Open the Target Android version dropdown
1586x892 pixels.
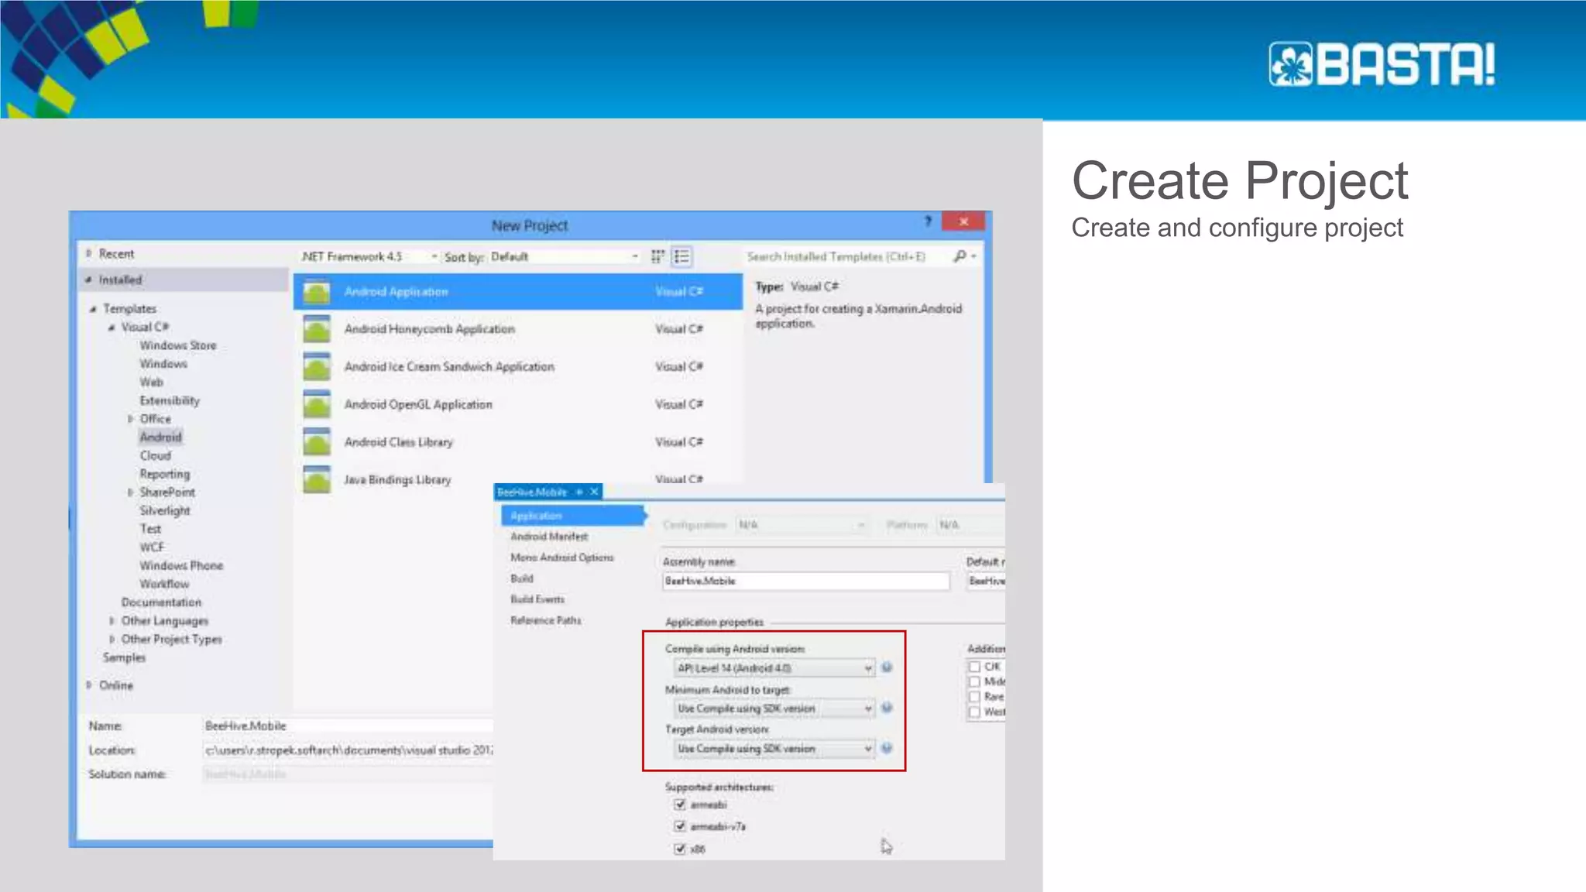(774, 748)
